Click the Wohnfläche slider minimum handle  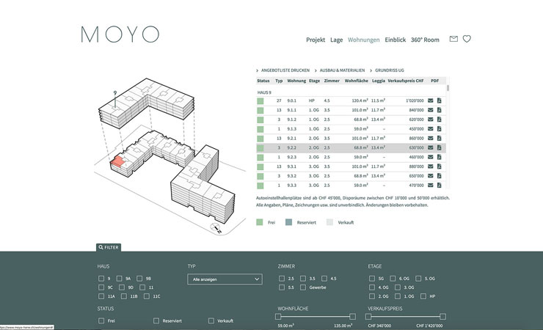tap(278, 317)
